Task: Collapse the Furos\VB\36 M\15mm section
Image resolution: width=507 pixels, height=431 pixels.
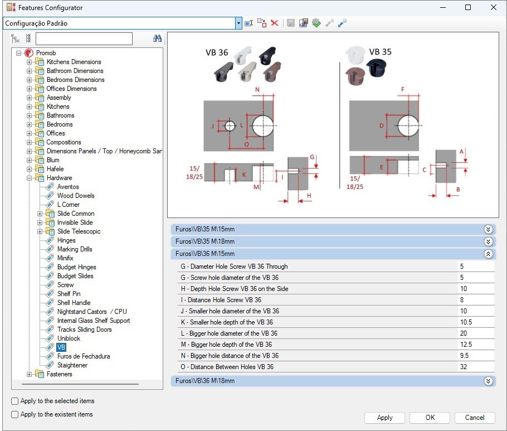Action: 488,254
